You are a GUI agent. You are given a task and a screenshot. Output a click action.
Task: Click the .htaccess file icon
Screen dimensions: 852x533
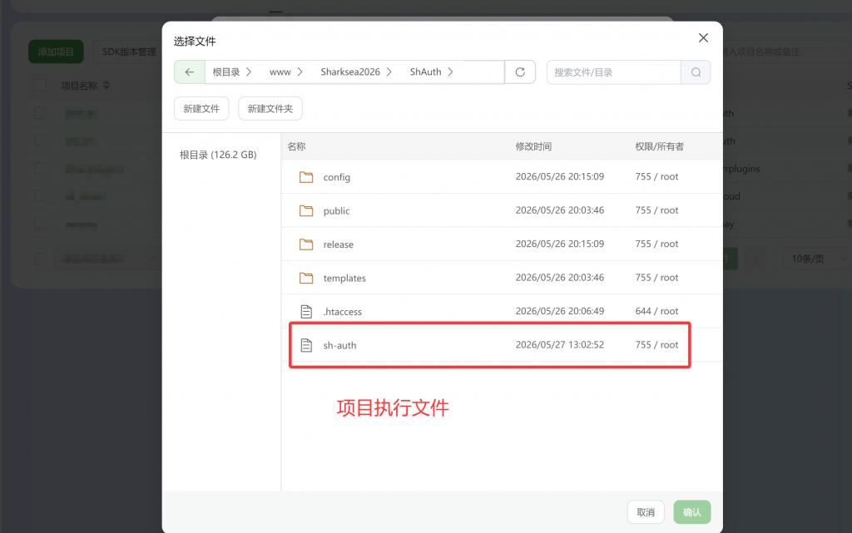[306, 312]
